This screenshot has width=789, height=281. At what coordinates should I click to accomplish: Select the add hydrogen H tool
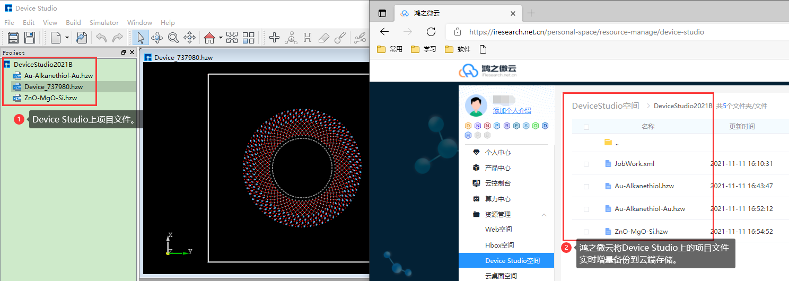point(308,37)
